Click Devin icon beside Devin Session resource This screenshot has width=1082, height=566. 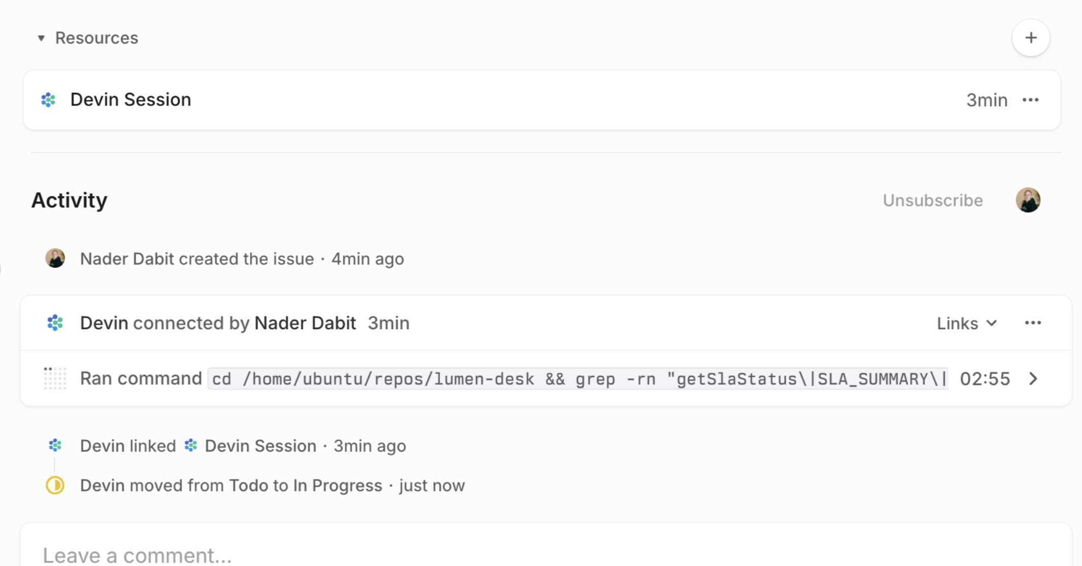click(x=49, y=100)
